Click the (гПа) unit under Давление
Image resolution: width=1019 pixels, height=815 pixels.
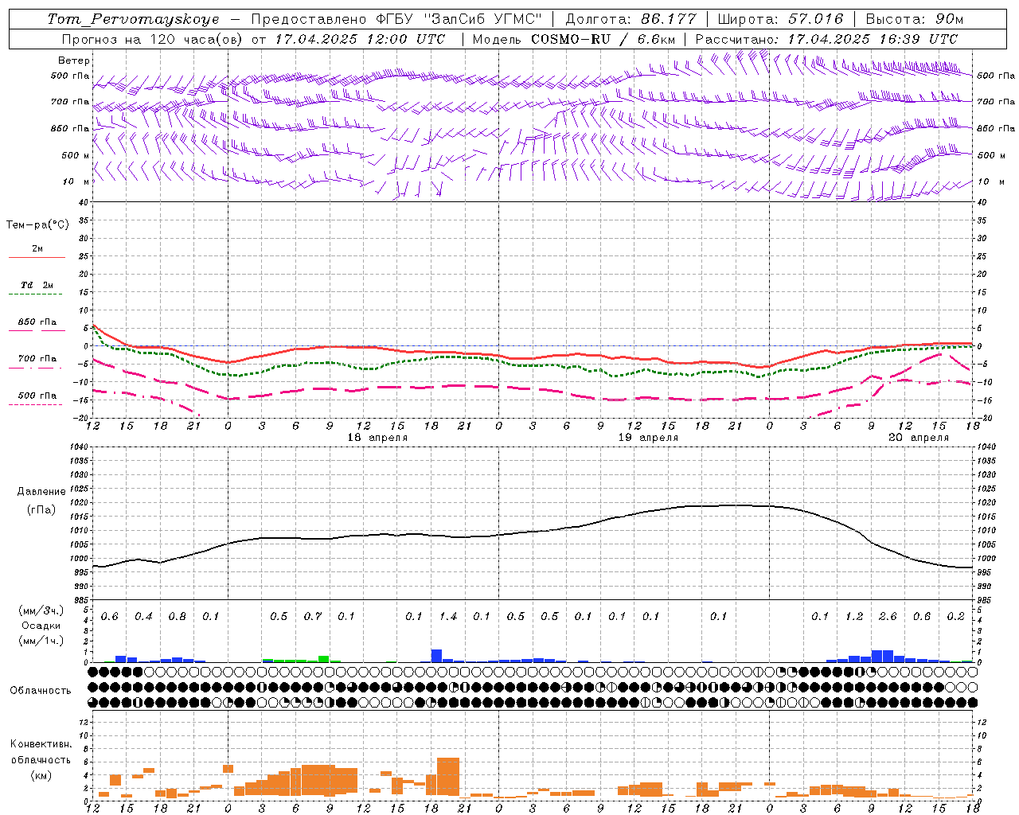coord(41,509)
